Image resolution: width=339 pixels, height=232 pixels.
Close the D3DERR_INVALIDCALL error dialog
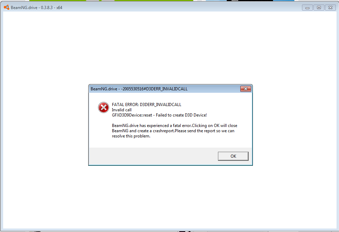246,89
